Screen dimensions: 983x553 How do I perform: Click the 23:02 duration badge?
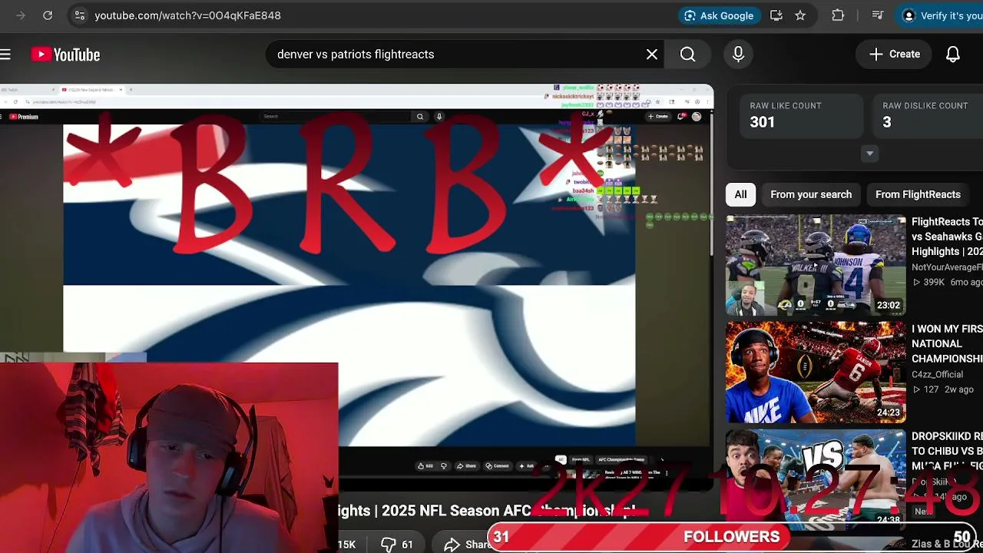(889, 305)
